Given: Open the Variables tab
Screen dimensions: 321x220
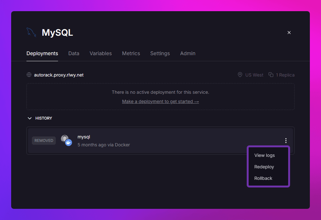Looking at the screenshot, I should point(100,54).
